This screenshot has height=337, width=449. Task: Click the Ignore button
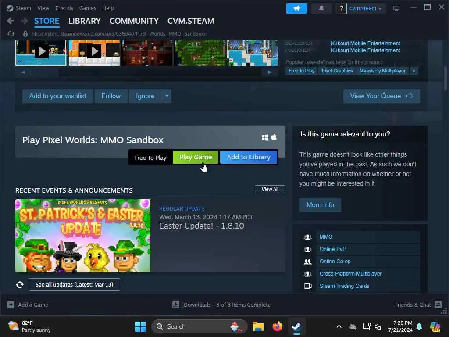coord(145,96)
